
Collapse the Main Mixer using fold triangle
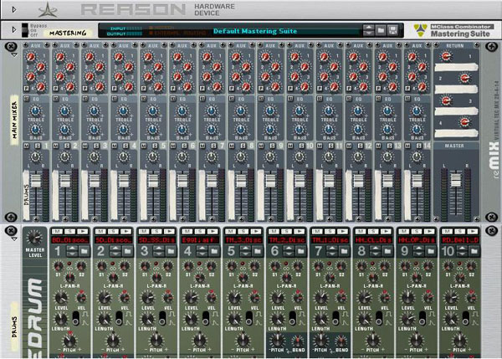tap(14, 55)
